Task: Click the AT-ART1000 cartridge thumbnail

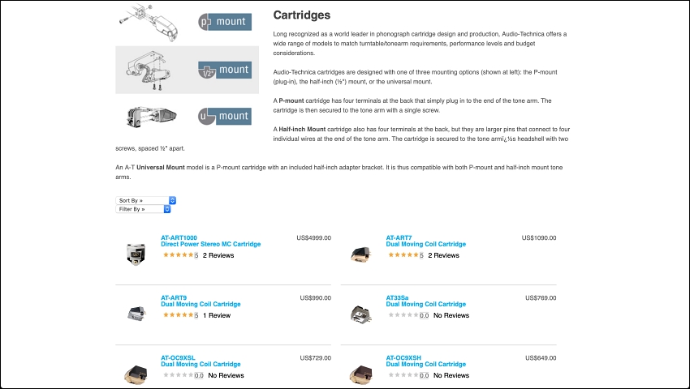Action: 136,254
